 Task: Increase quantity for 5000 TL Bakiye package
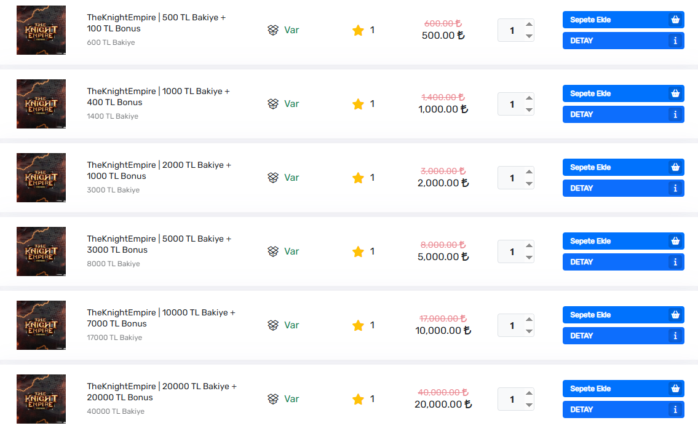pyautogui.click(x=529, y=245)
